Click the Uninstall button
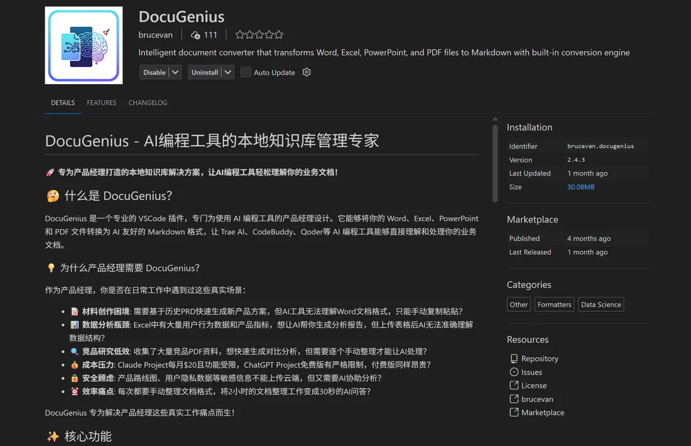691x446 pixels. pos(205,72)
